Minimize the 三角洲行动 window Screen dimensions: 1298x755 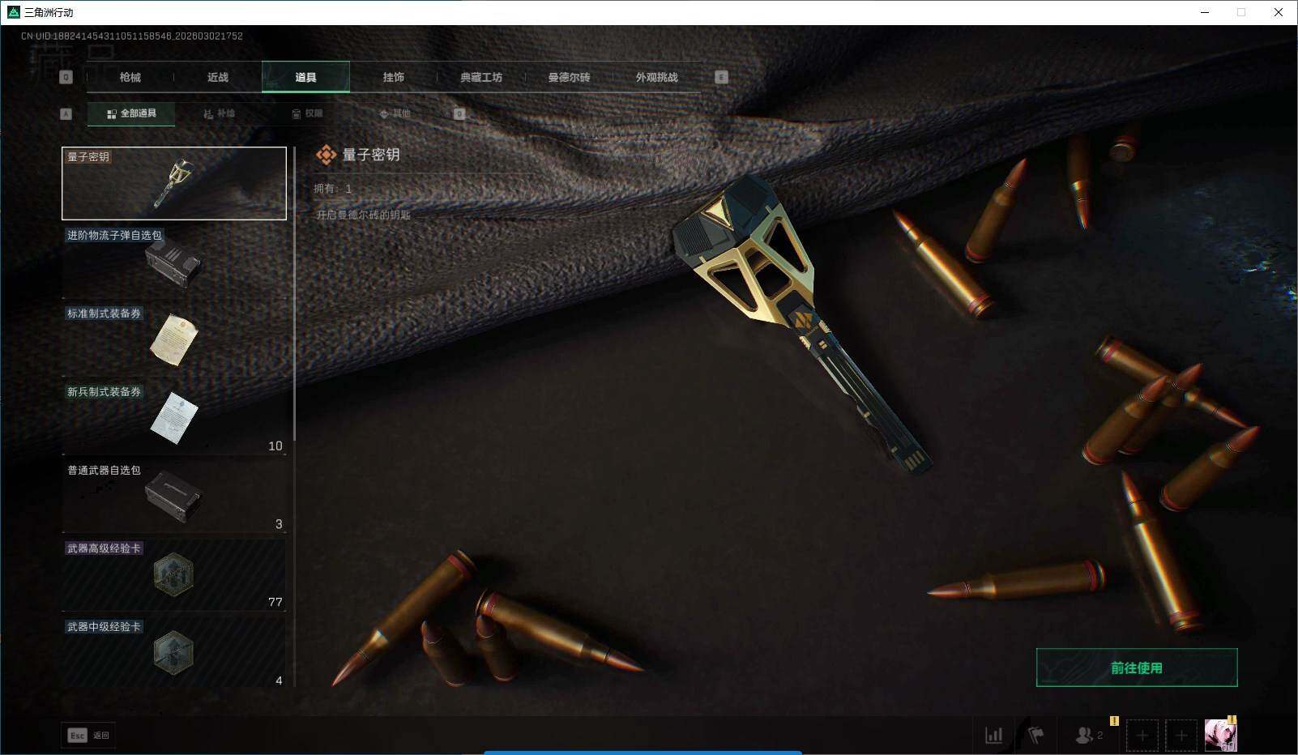click(1205, 12)
